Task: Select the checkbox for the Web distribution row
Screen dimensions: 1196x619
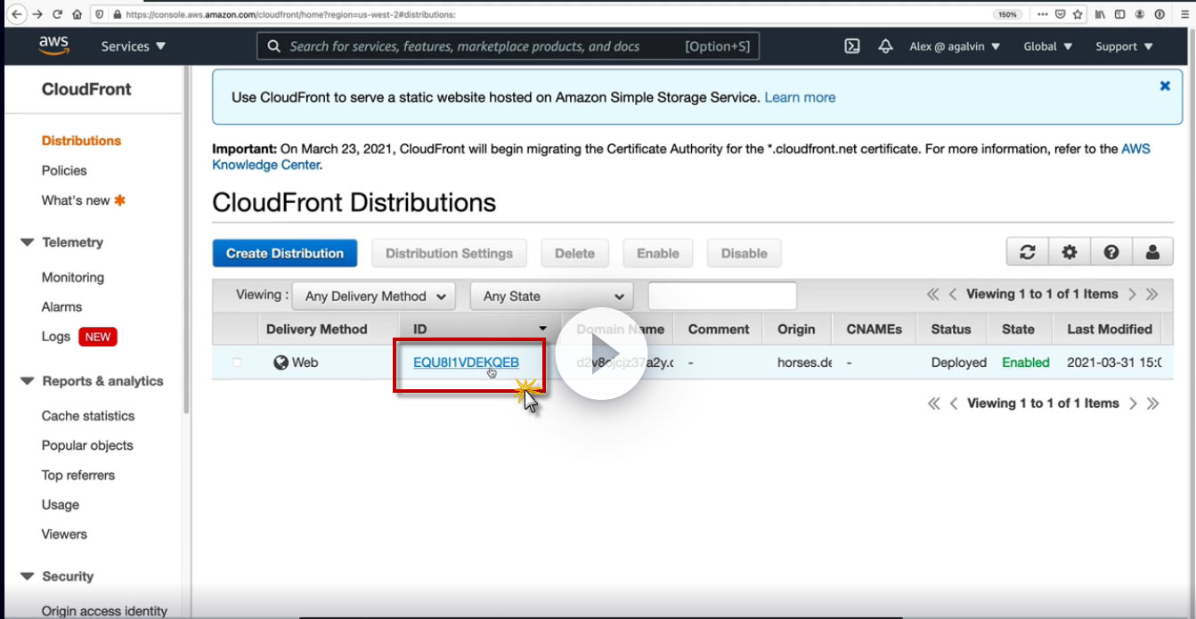Action: tap(237, 362)
